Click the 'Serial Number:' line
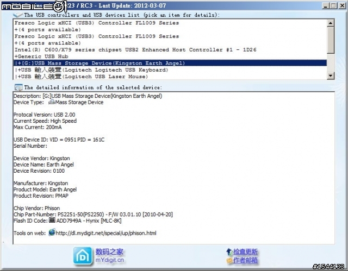This screenshot has width=348, height=271. click(30, 146)
